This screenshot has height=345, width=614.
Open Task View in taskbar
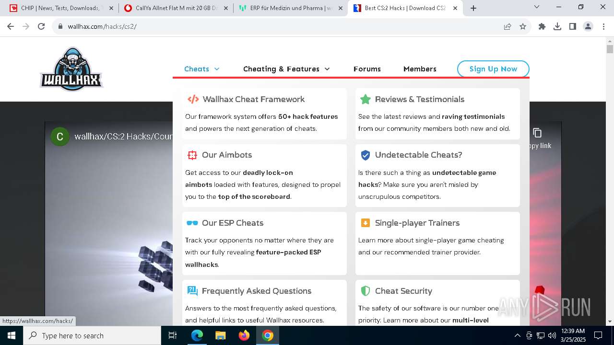click(x=173, y=335)
